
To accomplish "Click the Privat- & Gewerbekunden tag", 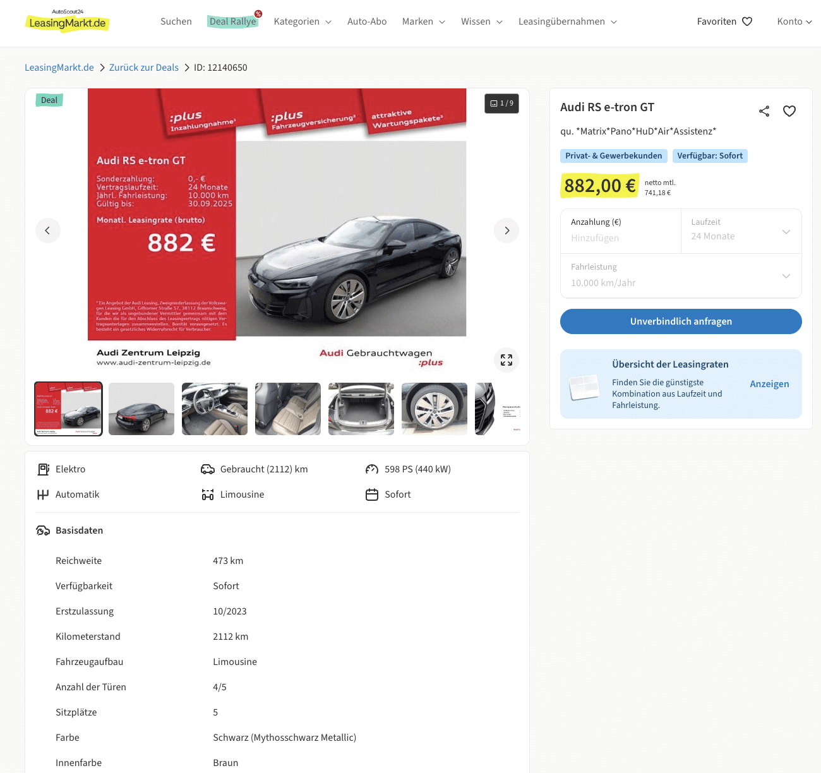I will (614, 156).
